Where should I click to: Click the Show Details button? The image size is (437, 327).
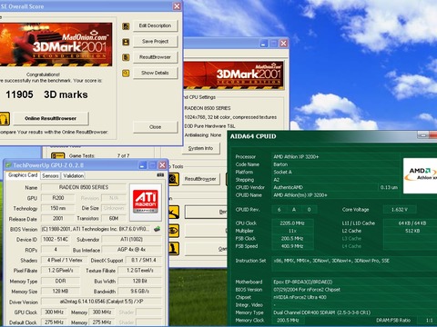tap(155, 73)
